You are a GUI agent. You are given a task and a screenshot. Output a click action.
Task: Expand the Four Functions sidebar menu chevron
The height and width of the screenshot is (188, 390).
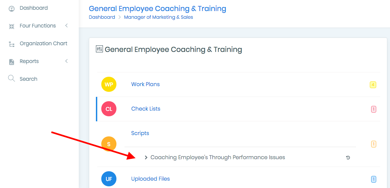[x=66, y=25]
